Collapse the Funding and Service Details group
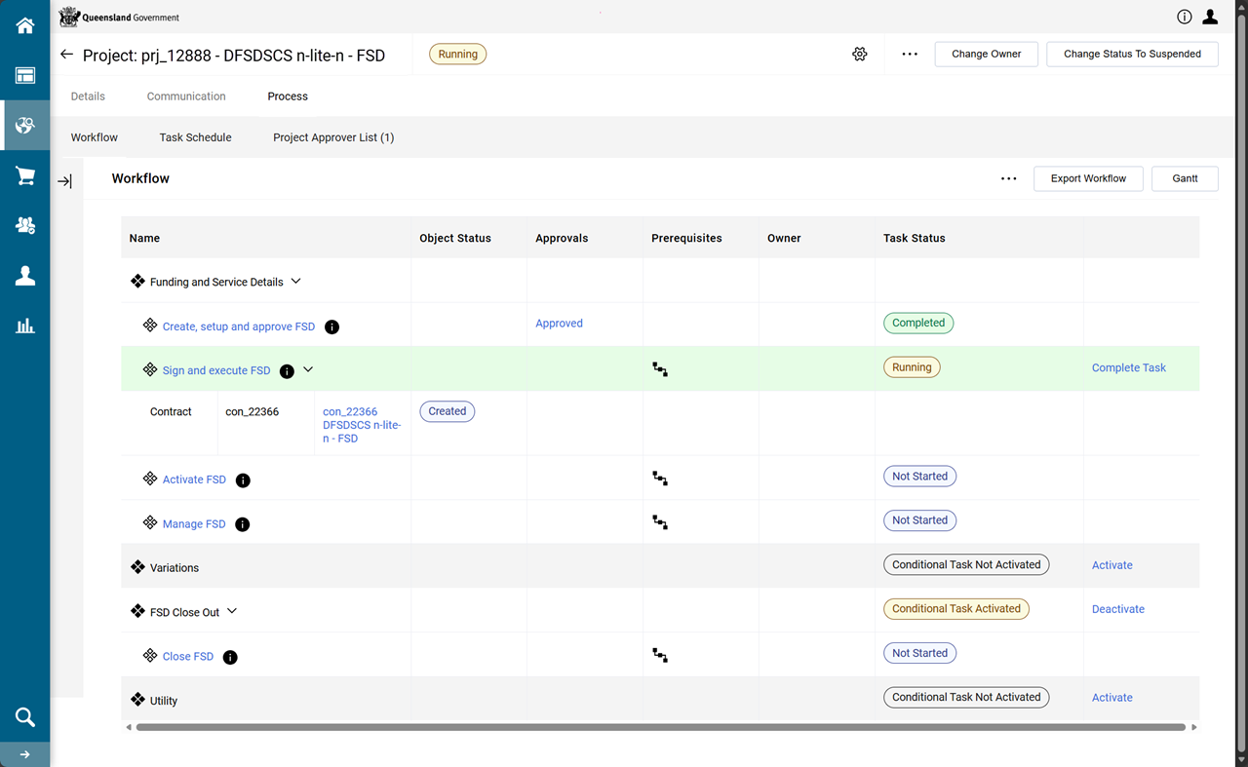Image resolution: width=1248 pixels, height=767 pixels. pyautogui.click(x=296, y=282)
